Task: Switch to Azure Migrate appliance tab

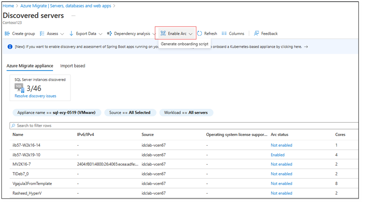Action: tap(30, 66)
